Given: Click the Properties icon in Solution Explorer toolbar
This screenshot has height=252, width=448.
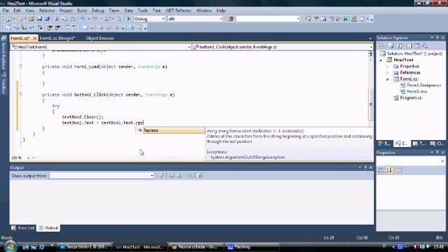Looking at the screenshot, I should click(x=381, y=45).
